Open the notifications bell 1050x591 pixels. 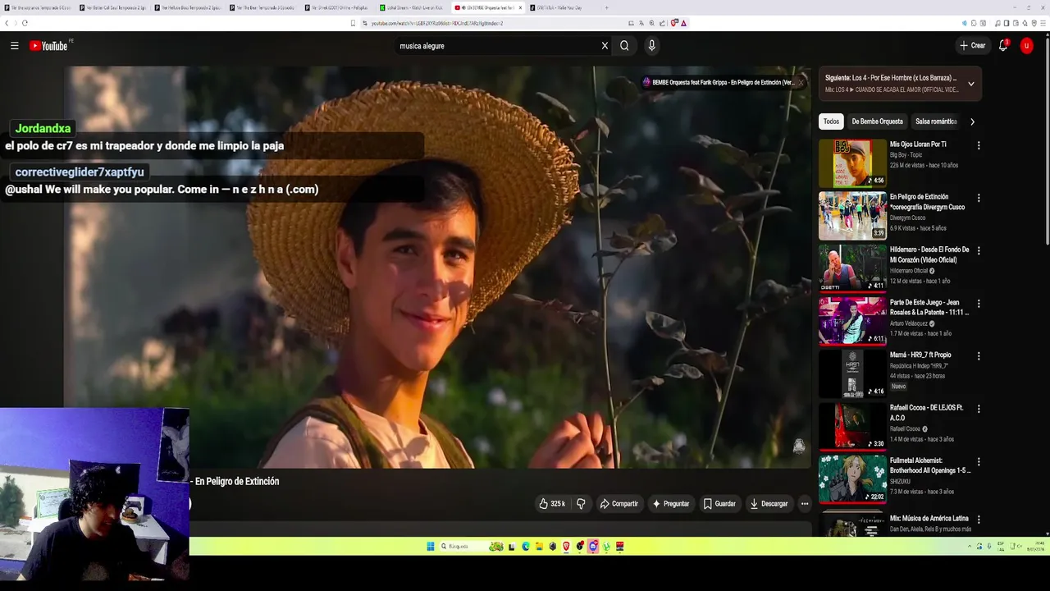pyautogui.click(x=1002, y=46)
